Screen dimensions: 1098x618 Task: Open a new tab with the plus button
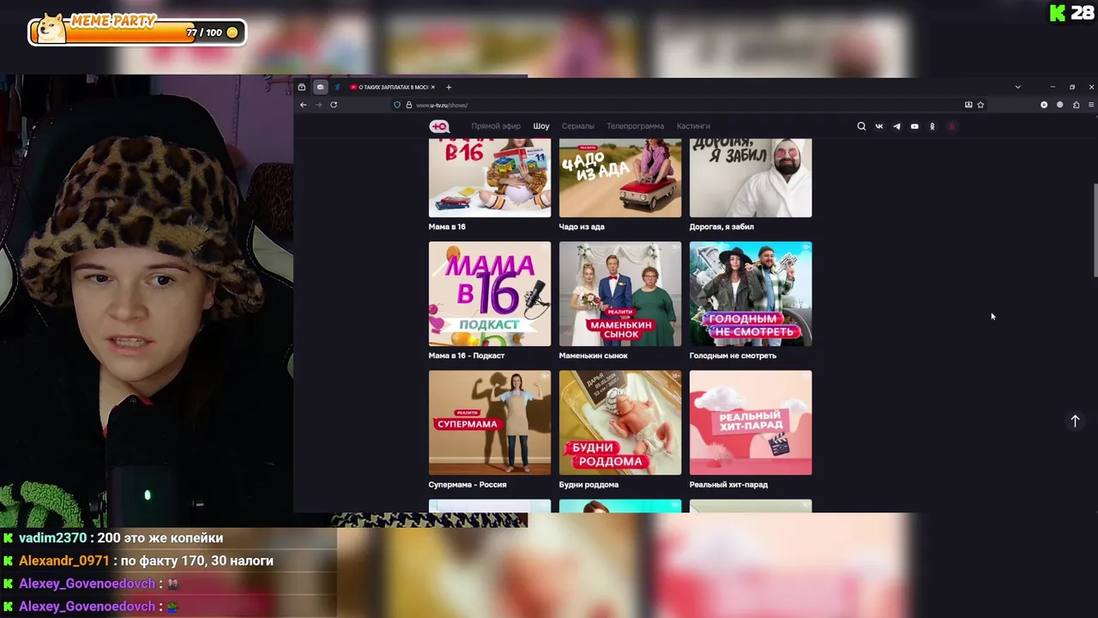(449, 87)
